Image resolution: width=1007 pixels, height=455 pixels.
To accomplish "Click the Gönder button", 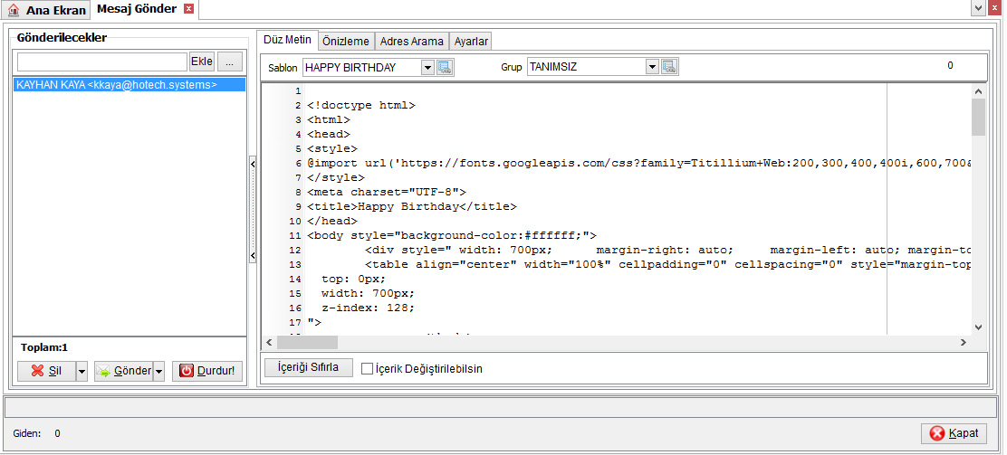I will coord(123,371).
